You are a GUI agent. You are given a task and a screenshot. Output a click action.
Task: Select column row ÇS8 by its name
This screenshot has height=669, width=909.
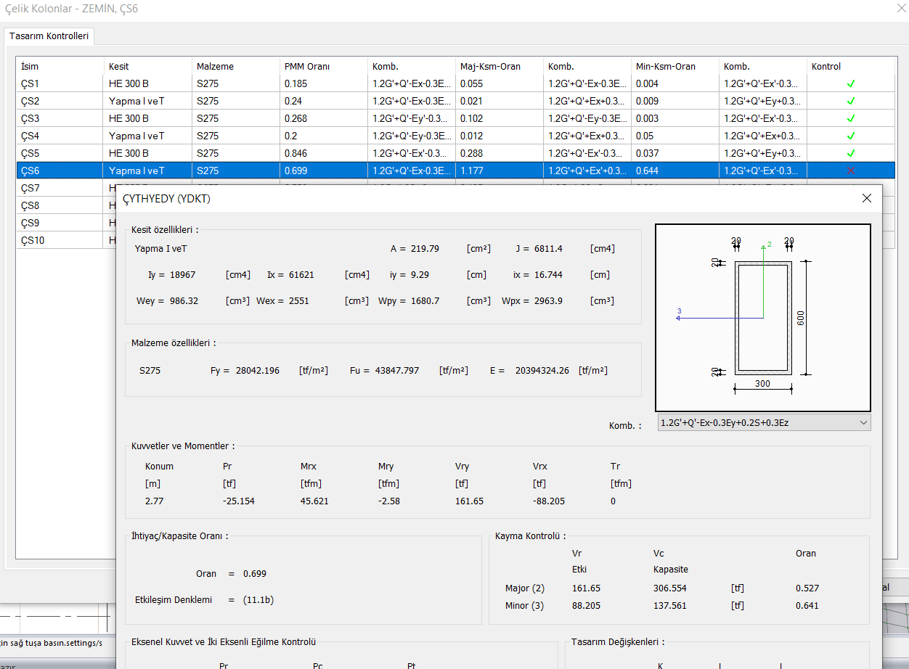point(30,205)
